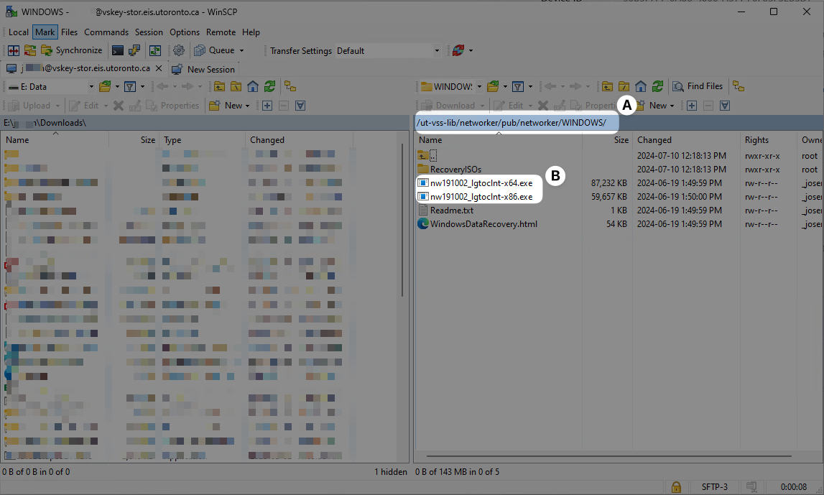The width and height of the screenshot is (824, 495).
Task: Click remote panel open directory icon
Action: point(493,87)
